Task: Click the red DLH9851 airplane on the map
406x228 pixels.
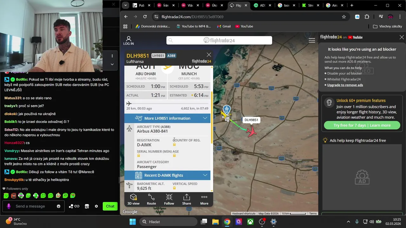Action: [x=251, y=131]
